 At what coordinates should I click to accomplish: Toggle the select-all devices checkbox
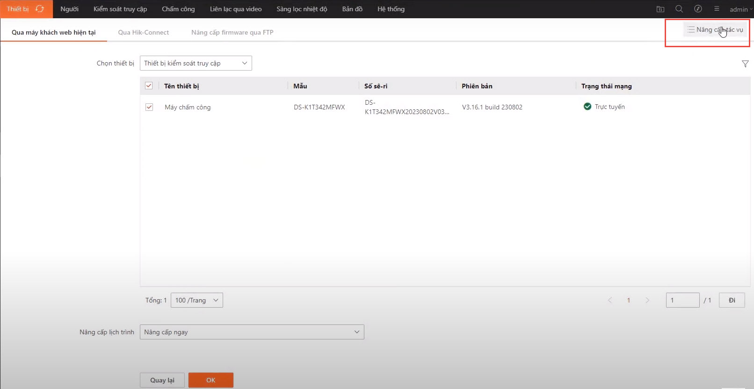(x=149, y=86)
